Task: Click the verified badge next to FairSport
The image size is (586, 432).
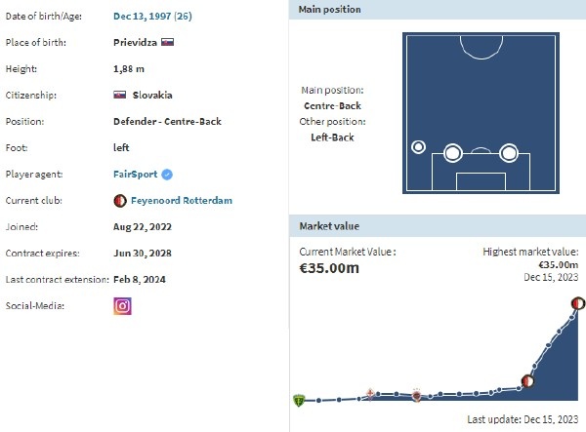Action: (167, 175)
